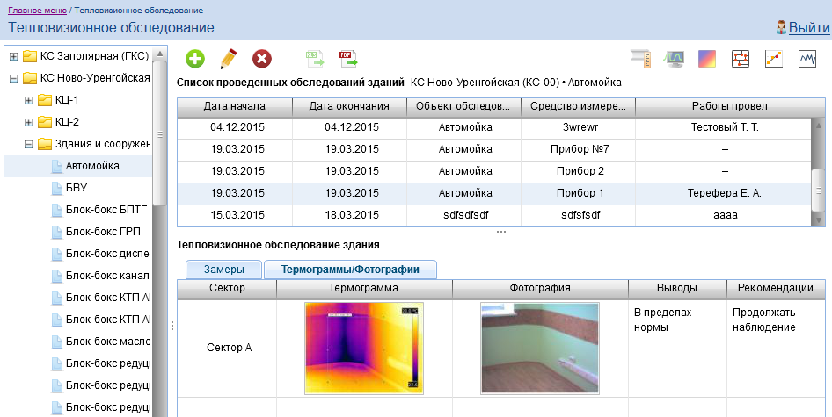Select the Блок-бокс канал… tree item

[108, 276]
